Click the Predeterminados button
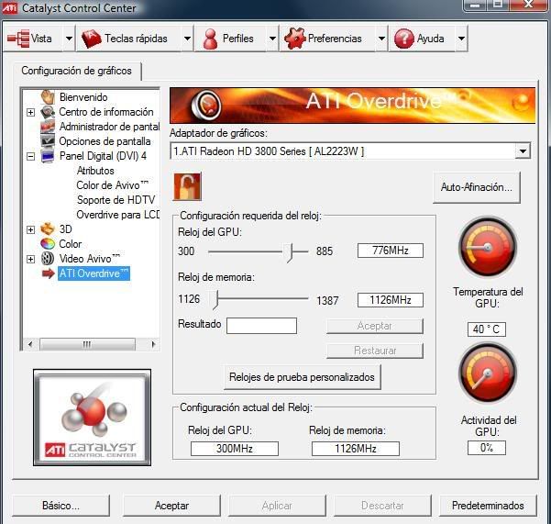551x524 pixels. (x=488, y=506)
